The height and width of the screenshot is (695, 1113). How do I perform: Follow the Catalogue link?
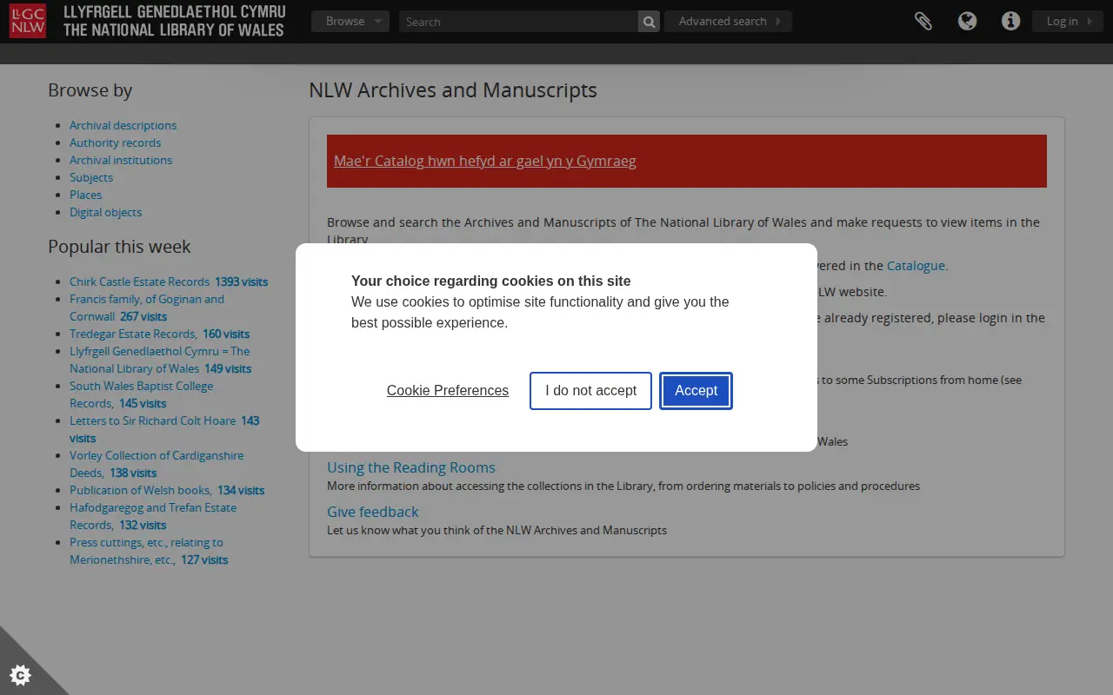[916, 266]
